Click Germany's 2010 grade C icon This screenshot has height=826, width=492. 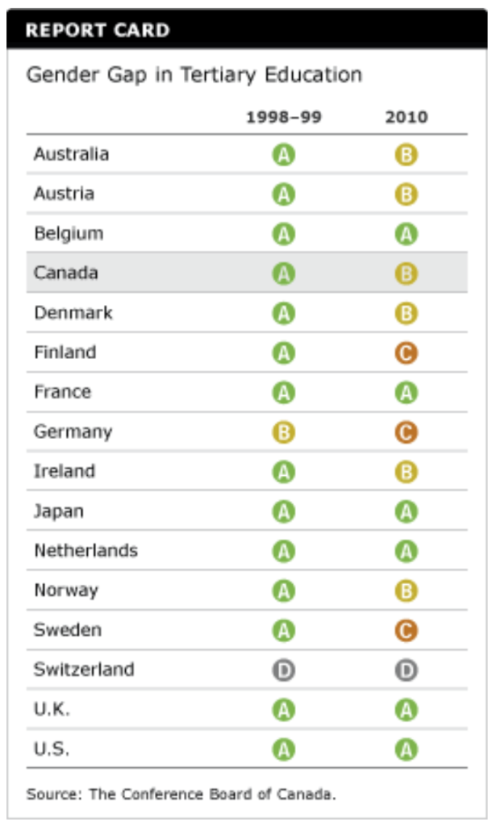point(407,432)
